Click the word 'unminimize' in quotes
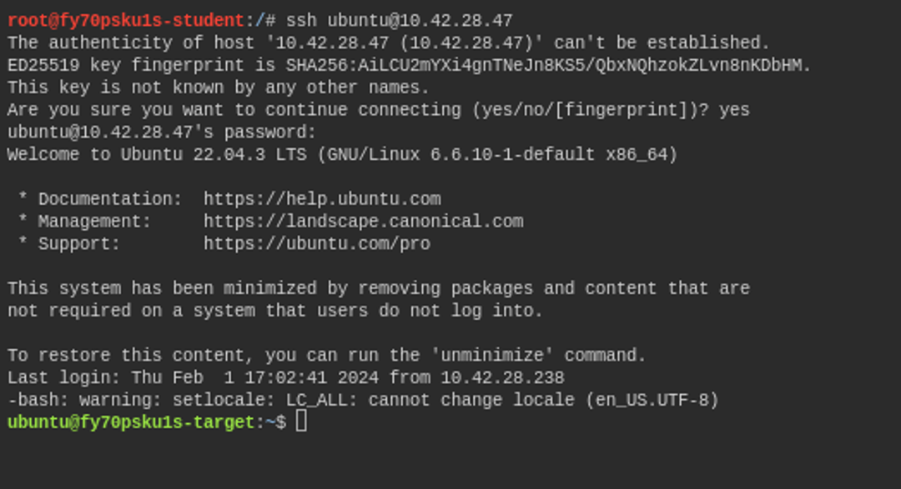The width and height of the screenshot is (901, 489). (492, 355)
